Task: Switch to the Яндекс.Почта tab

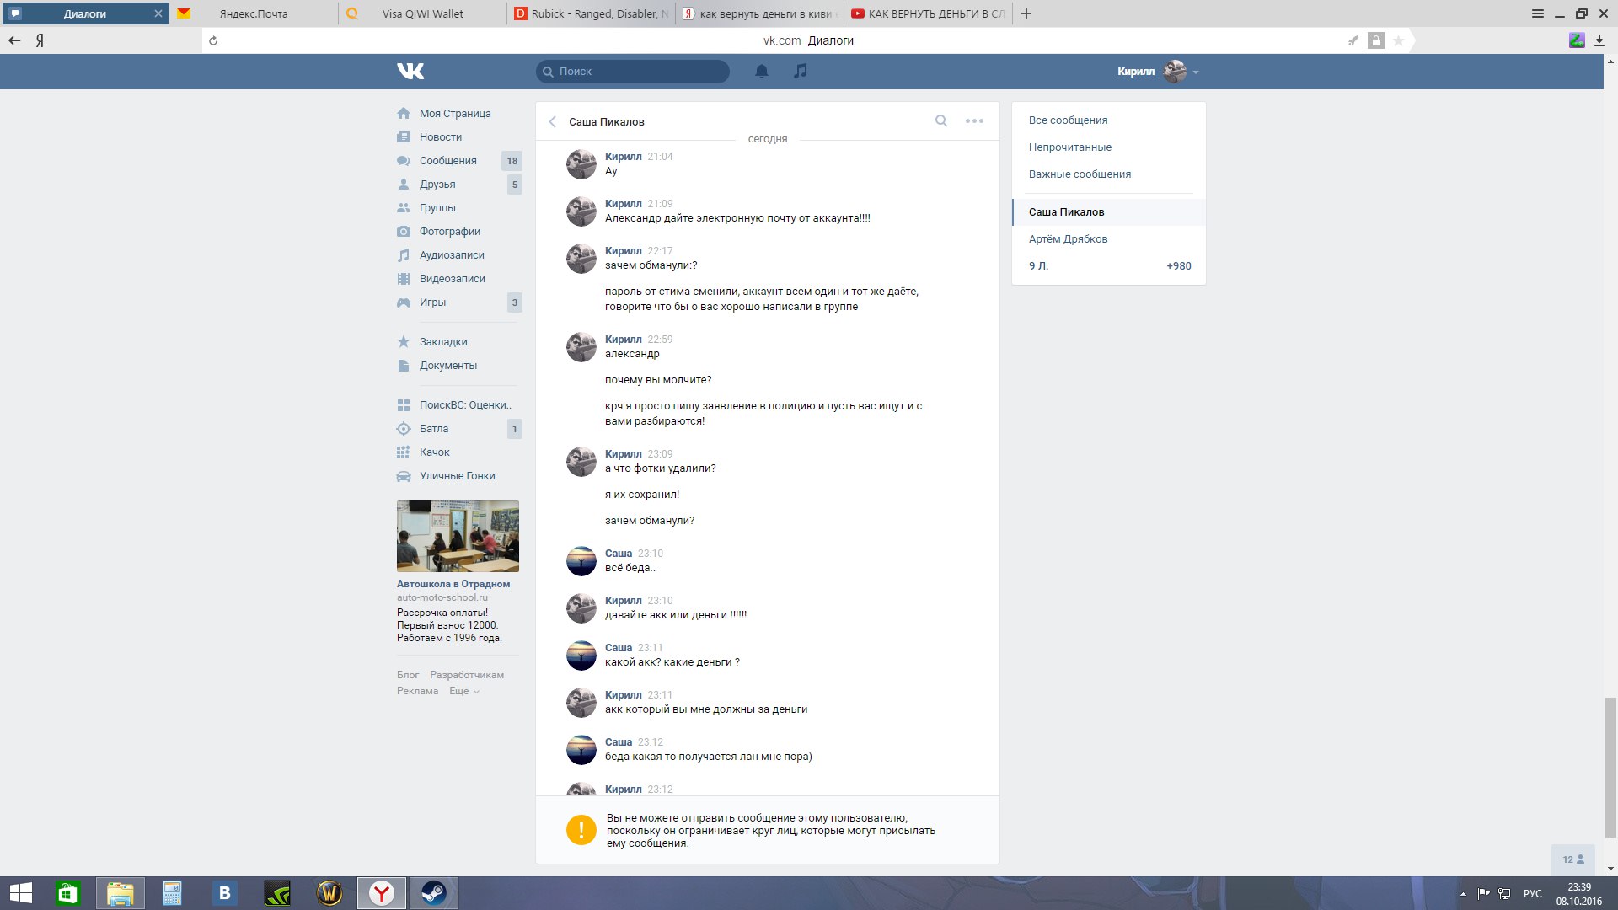Action: (x=253, y=13)
